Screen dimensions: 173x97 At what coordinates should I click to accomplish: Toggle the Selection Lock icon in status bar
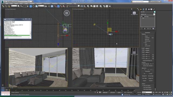point(98,92)
